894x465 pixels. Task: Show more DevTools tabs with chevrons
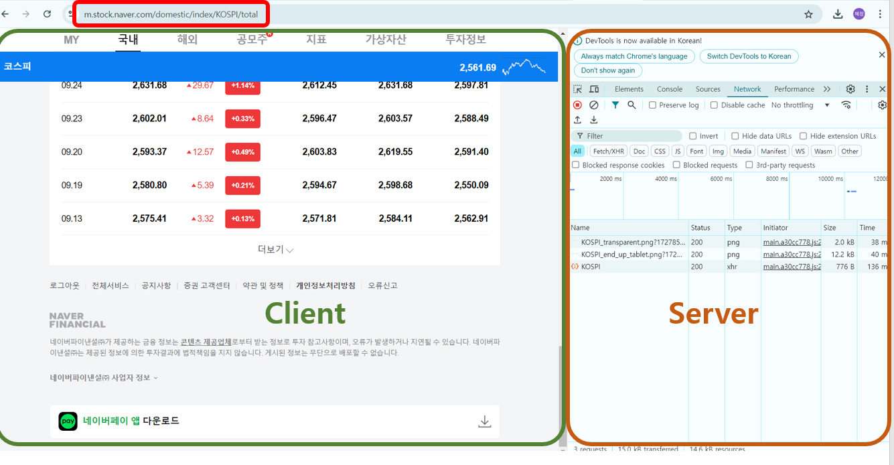[x=827, y=89]
